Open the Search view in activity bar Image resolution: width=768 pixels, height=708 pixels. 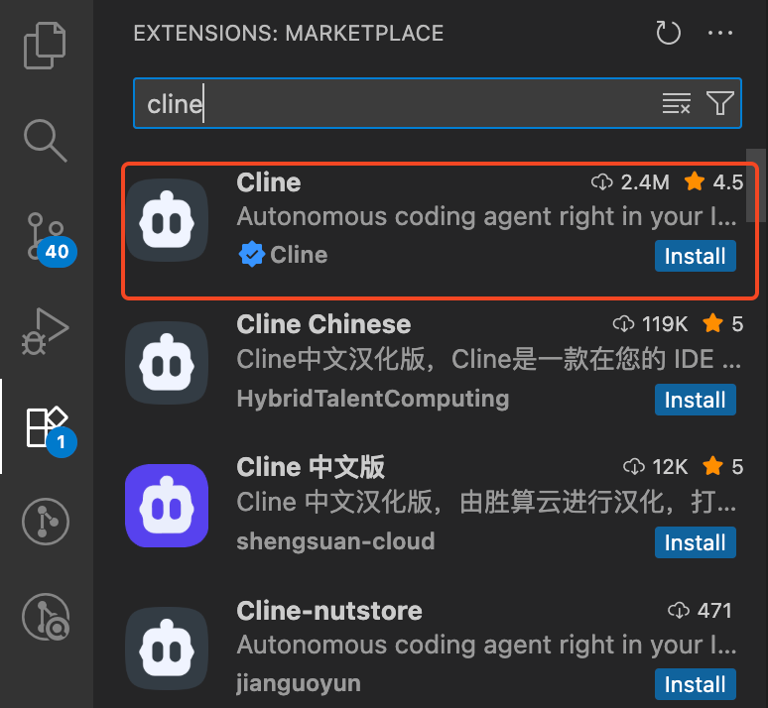[45, 140]
